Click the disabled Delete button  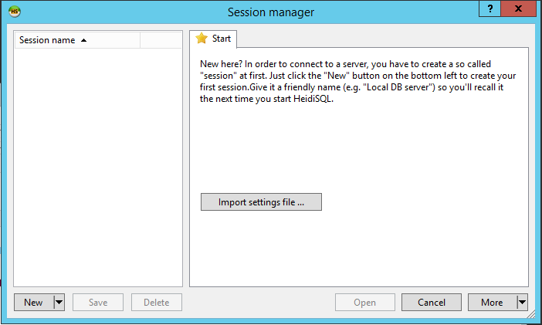pos(157,303)
